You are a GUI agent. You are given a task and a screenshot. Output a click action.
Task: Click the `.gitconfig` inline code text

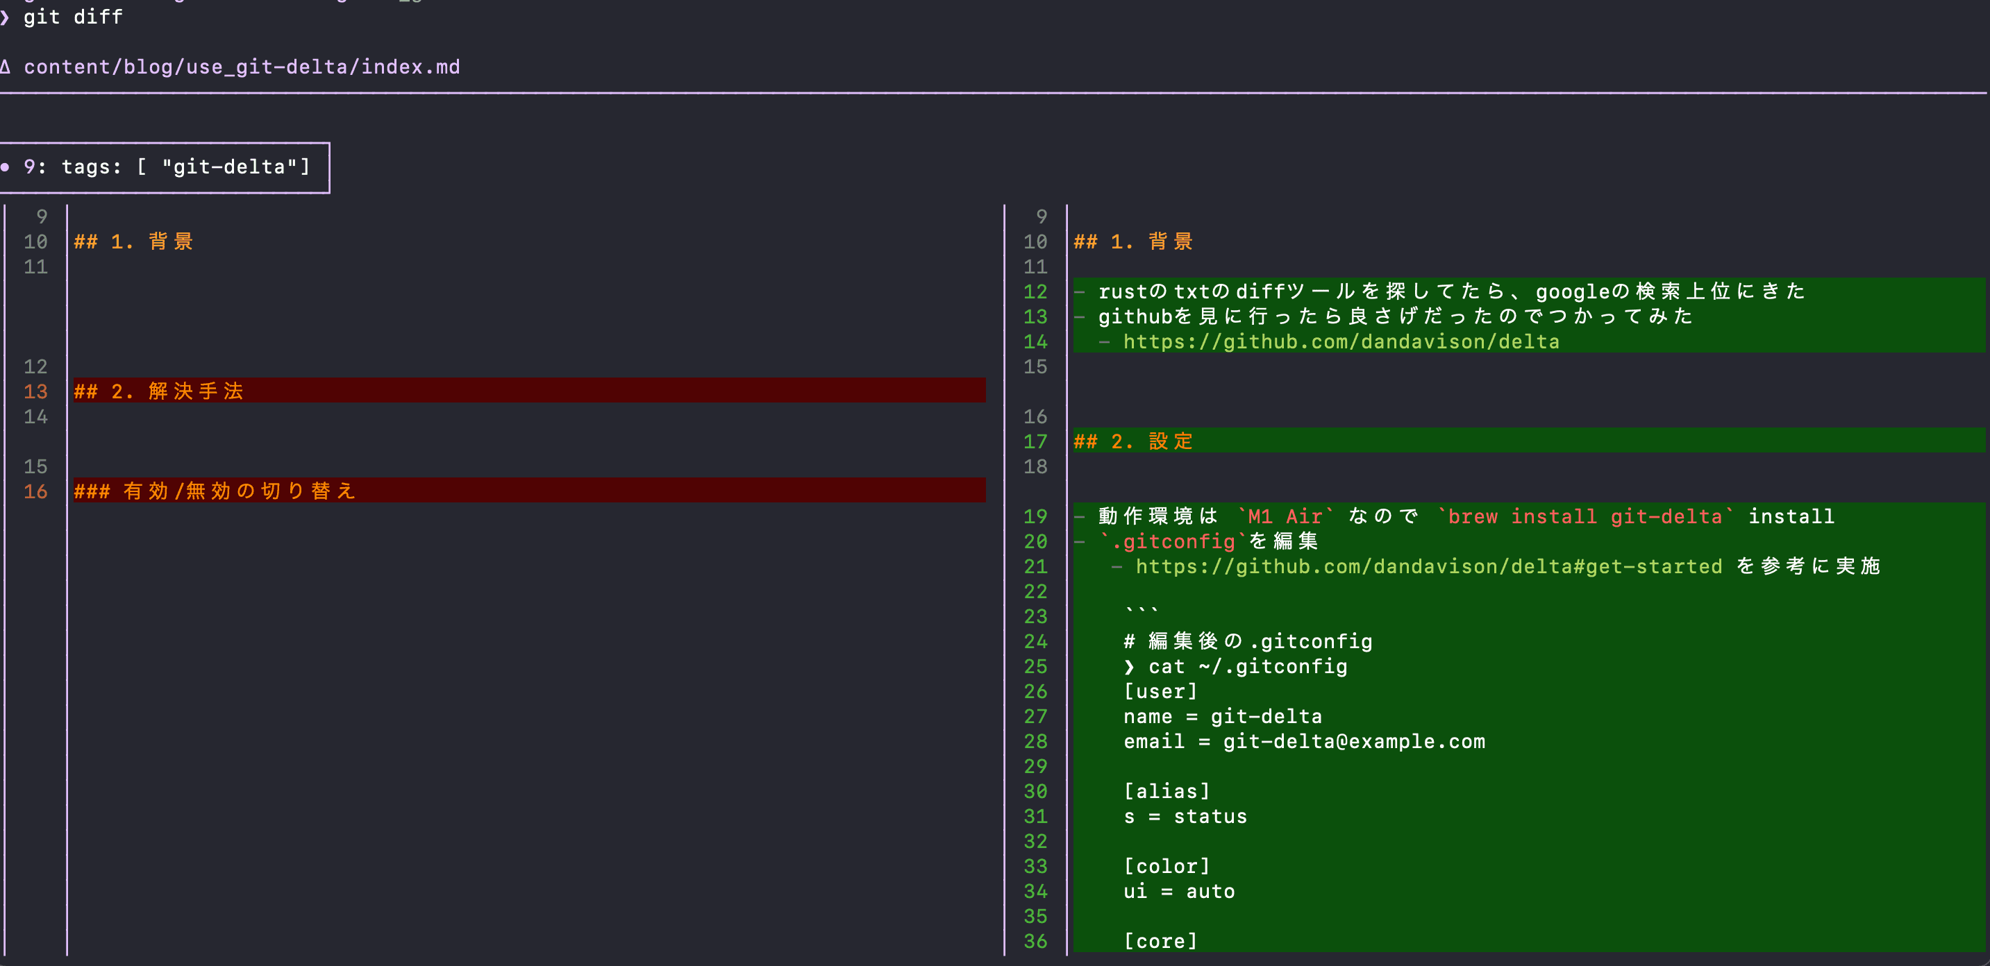tap(1173, 541)
